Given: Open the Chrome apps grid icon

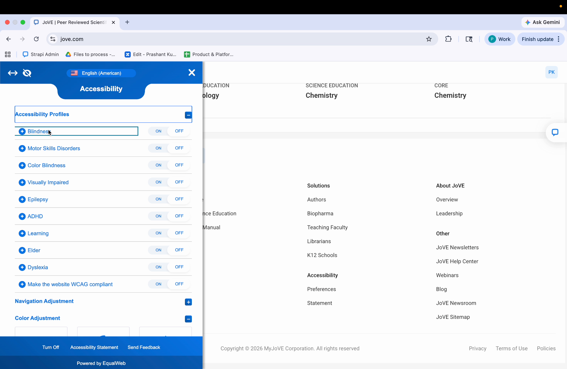Looking at the screenshot, I should click(x=8, y=54).
